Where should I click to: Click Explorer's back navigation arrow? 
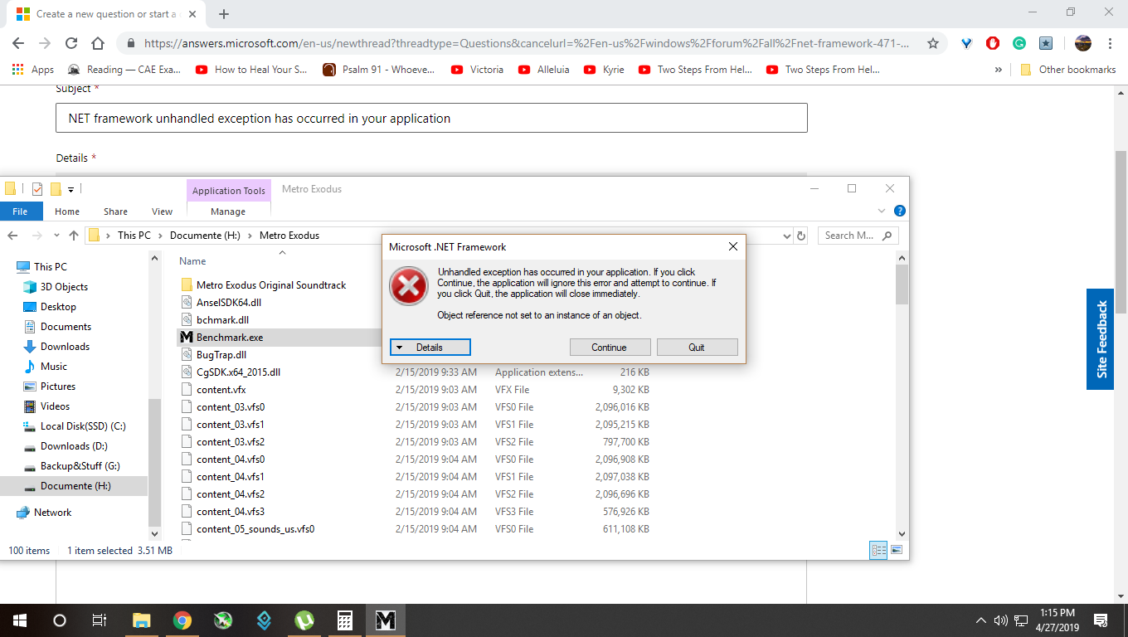[x=13, y=236]
